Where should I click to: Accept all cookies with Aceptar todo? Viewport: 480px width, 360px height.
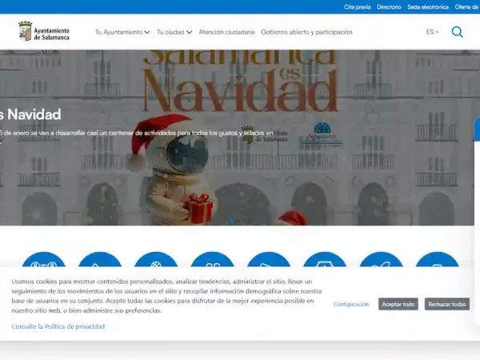[x=398, y=304]
